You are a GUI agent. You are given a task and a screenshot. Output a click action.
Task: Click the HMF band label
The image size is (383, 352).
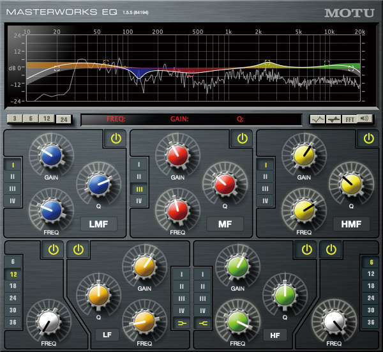351,224
